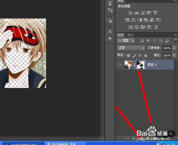Open the fx layer style menu
The height and width of the screenshot is (145, 178).
(x=134, y=138)
